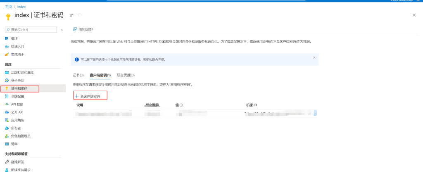Click the blue info icon in banner
Image resolution: width=423 pixels, height=180 pixels.
pyautogui.click(x=77, y=59)
